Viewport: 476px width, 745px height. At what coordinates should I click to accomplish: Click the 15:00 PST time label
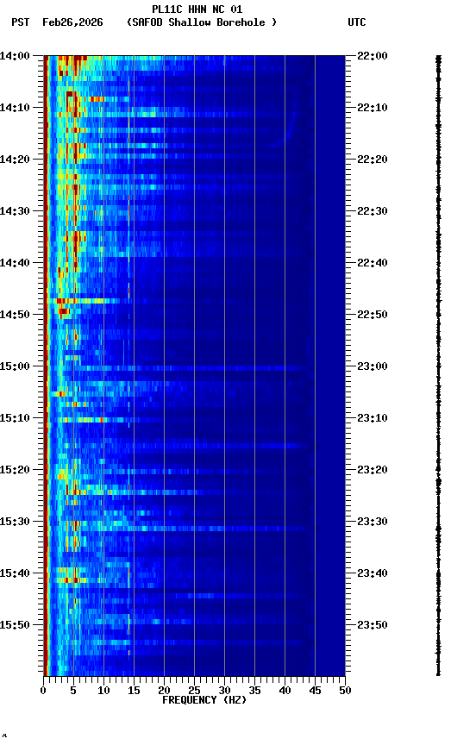15,366
